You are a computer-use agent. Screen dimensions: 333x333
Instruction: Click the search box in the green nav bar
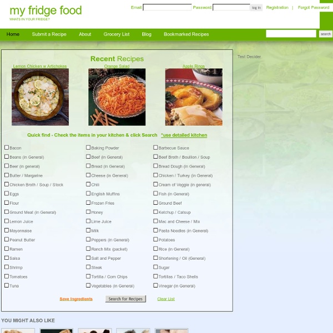click(291, 34)
